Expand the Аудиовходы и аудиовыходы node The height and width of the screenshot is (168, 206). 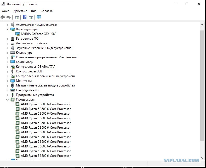8,25
